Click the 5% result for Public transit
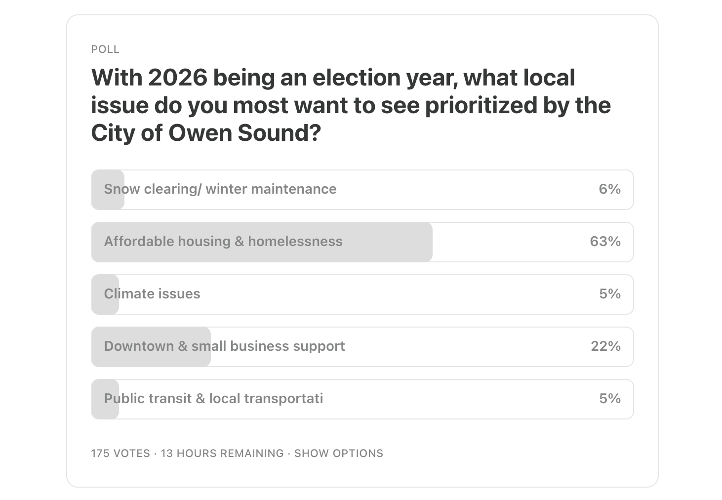 [610, 399]
